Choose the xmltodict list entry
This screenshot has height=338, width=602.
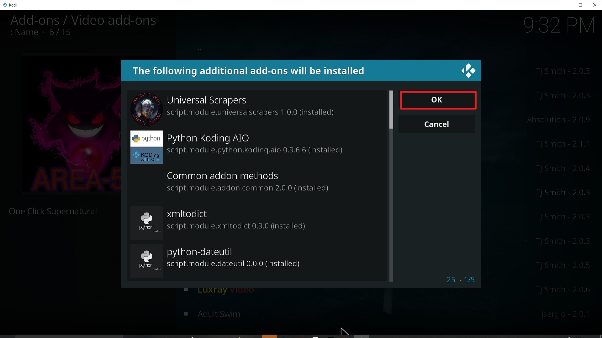[257, 223]
